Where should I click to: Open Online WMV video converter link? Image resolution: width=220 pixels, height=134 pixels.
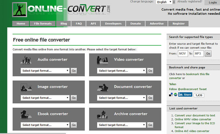193,119
